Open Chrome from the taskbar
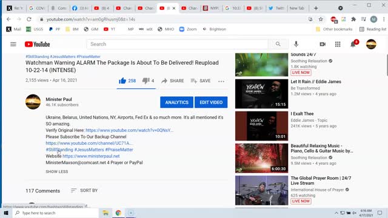 pos(118,213)
